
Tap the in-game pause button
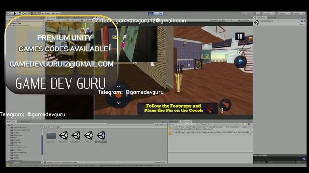tap(240, 37)
